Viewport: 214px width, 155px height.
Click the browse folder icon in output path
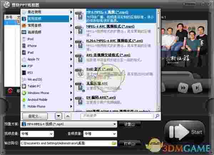[x=114, y=143]
